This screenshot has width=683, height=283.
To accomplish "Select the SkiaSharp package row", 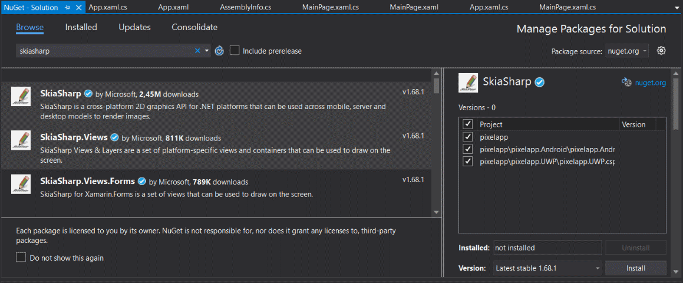I will tap(216, 104).
